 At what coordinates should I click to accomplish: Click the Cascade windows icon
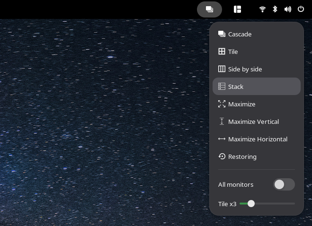[x=222, y=34]
